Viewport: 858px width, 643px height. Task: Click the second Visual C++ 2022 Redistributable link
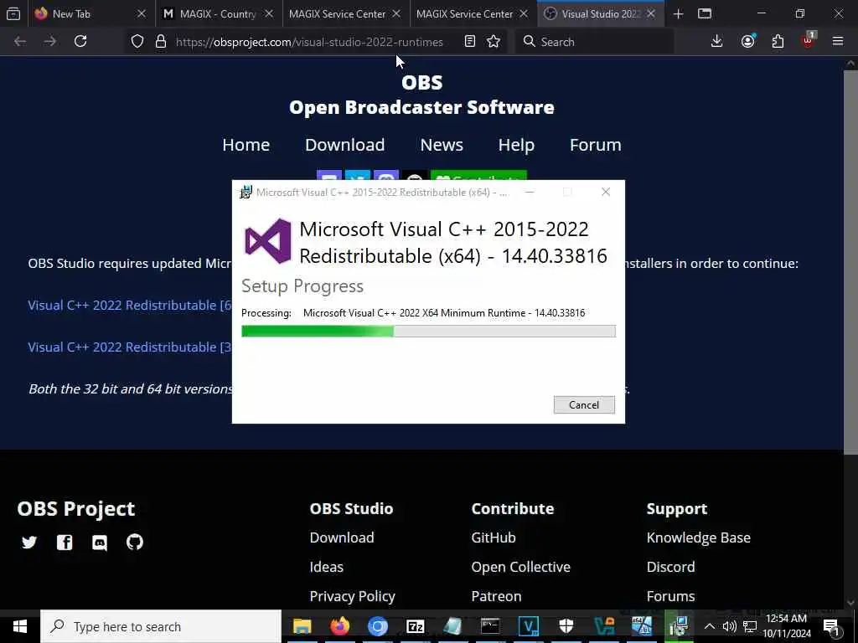click(x=130, y=347)
